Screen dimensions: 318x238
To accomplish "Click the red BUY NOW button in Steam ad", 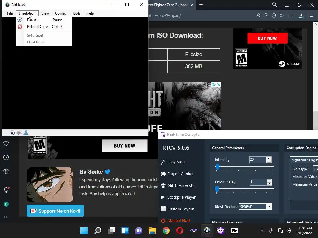I will pyautogui.click(x=267, y=38).
